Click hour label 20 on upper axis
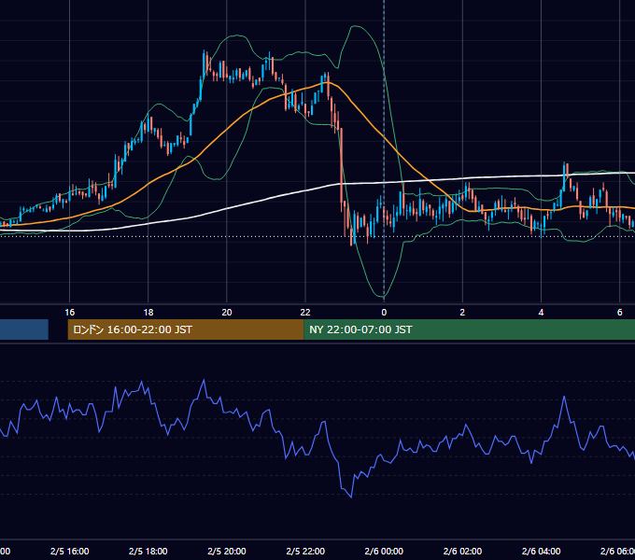The height and width of the screenshot is (560, 635). (227, 313)
